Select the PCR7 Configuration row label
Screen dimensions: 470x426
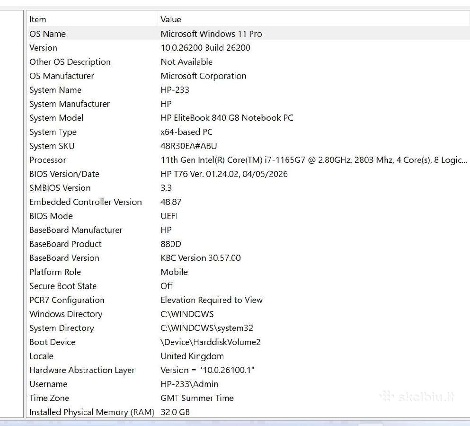point(67,300)
